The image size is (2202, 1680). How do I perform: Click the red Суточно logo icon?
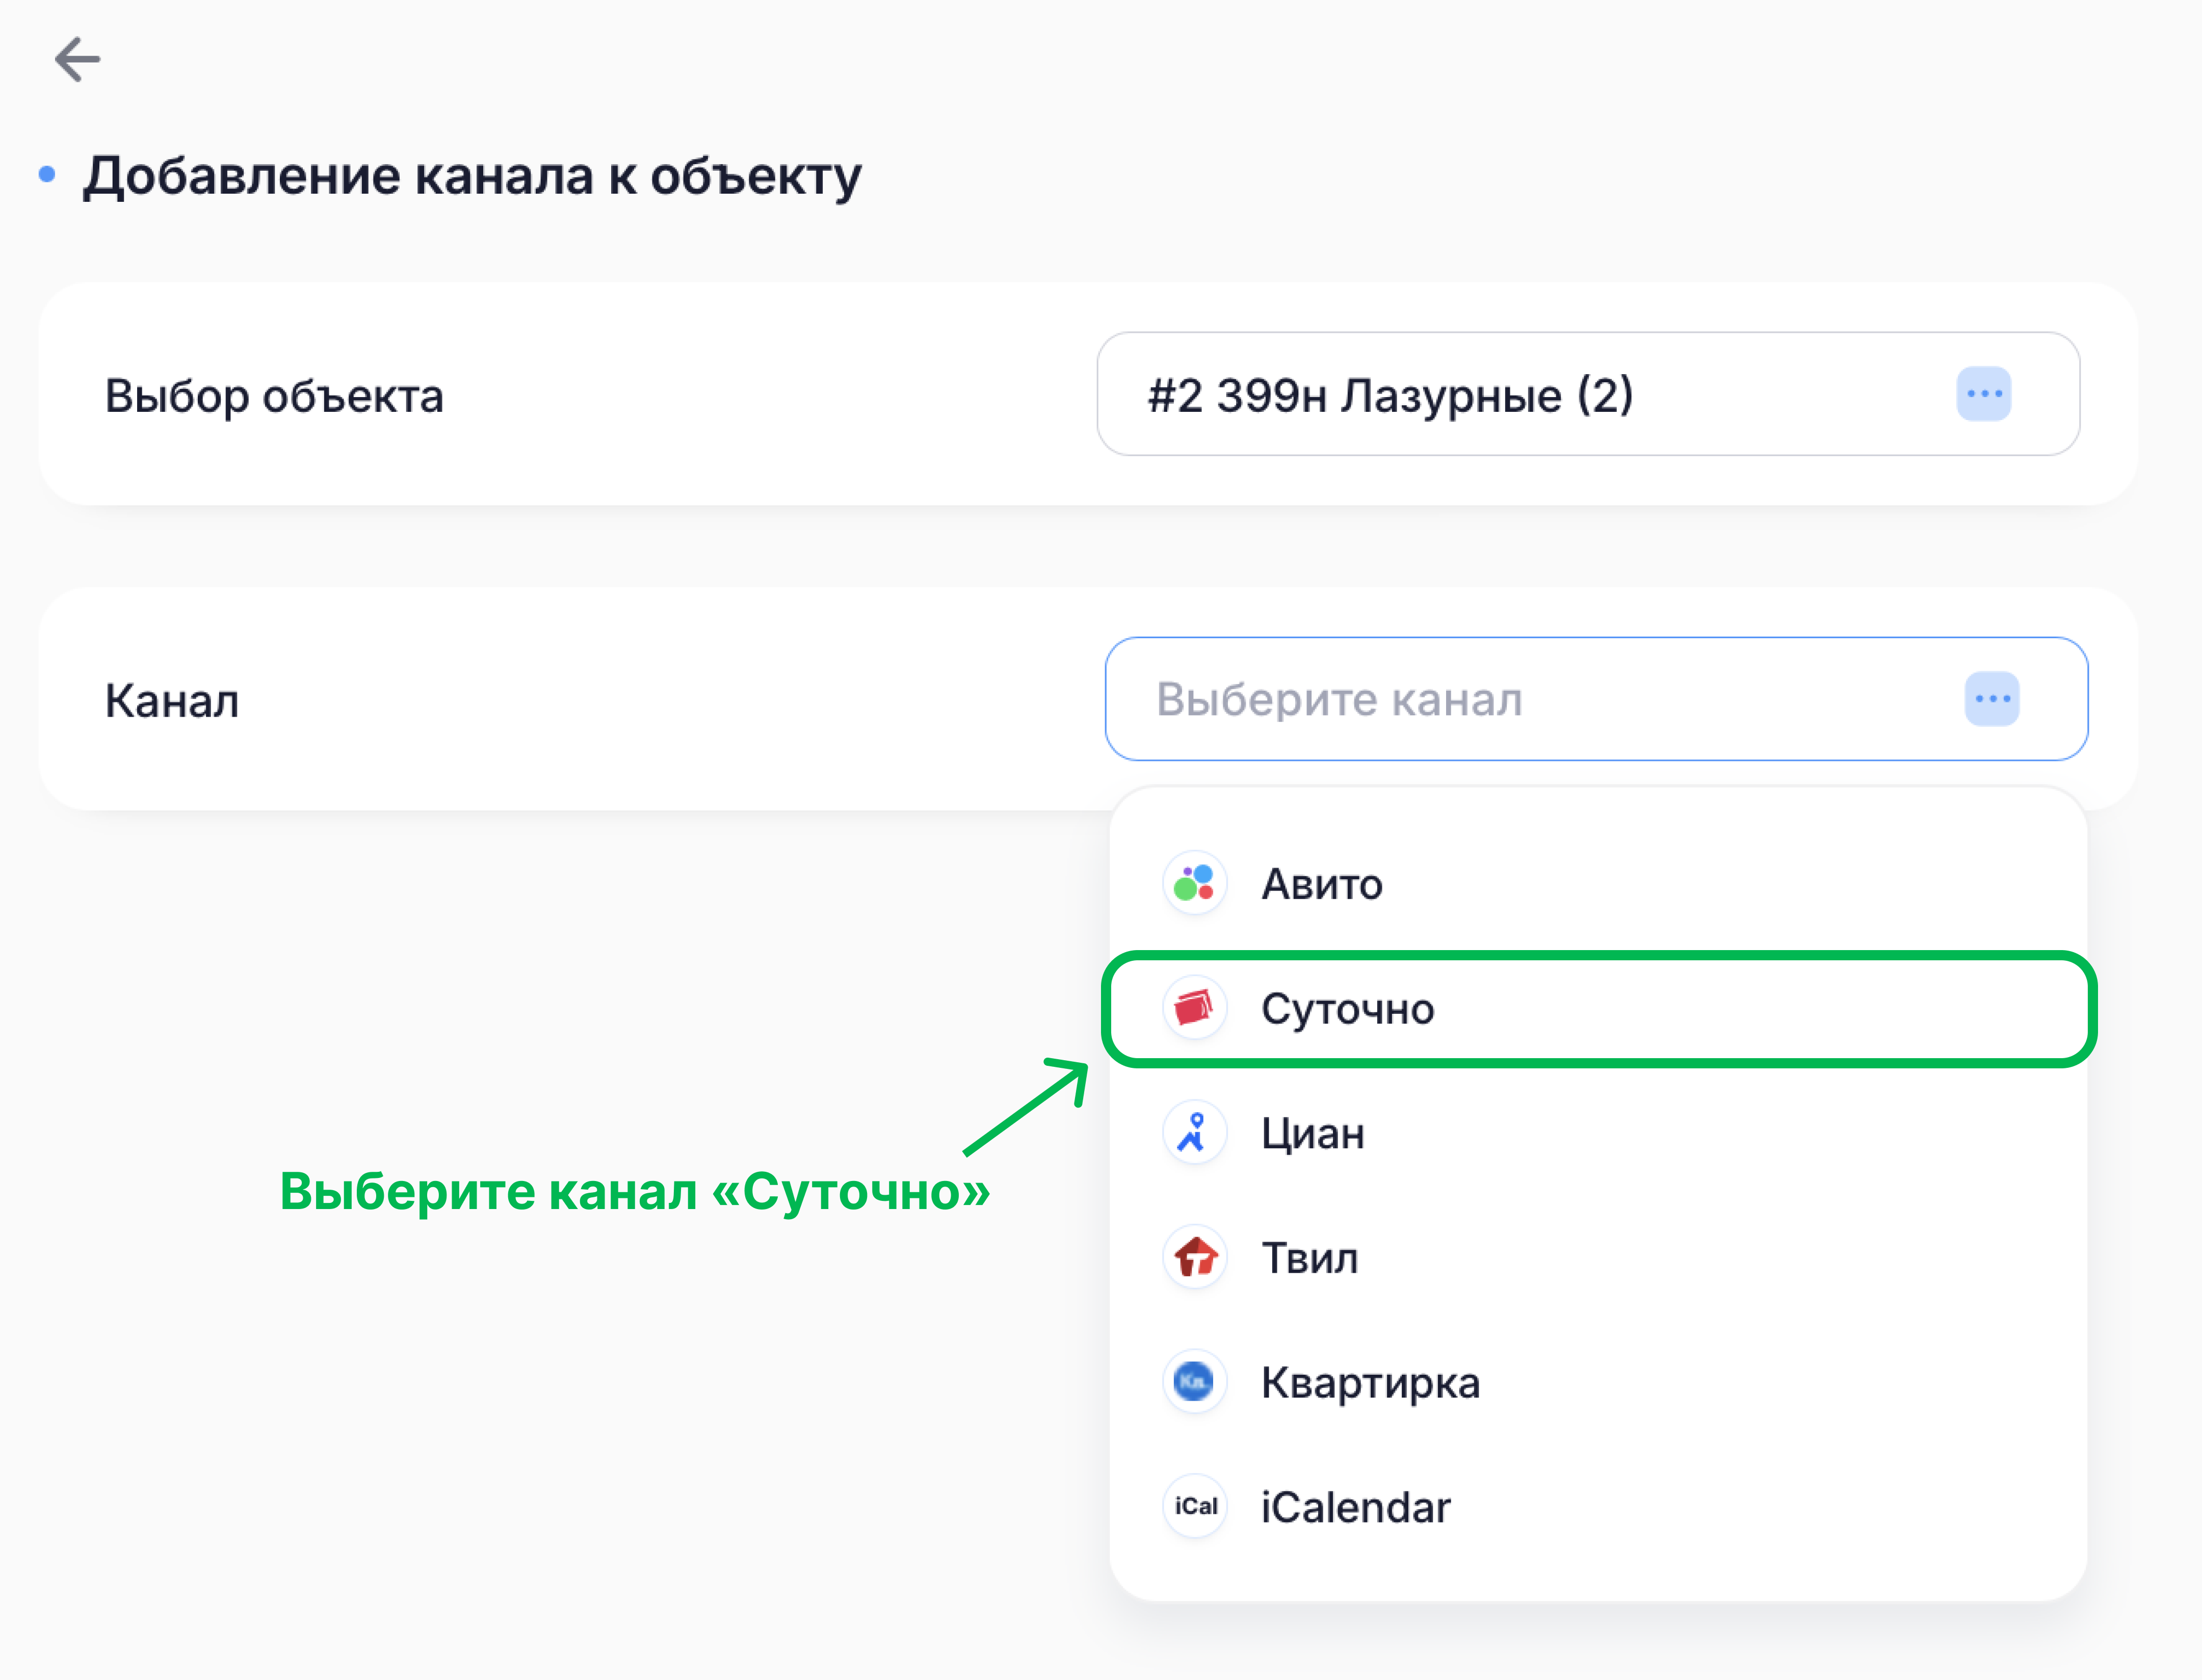click(x=1194, y=1008)
